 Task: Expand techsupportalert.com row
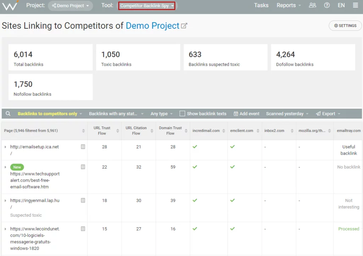tap(5, 167)
